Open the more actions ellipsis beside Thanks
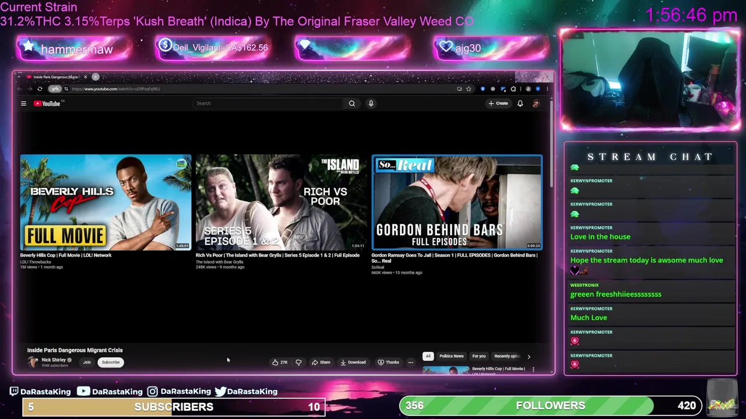 tap(410, 363)
